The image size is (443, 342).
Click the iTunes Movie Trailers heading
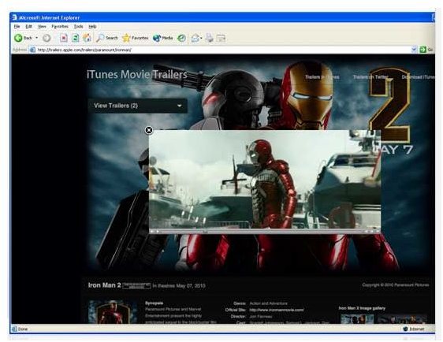(137, 74)
